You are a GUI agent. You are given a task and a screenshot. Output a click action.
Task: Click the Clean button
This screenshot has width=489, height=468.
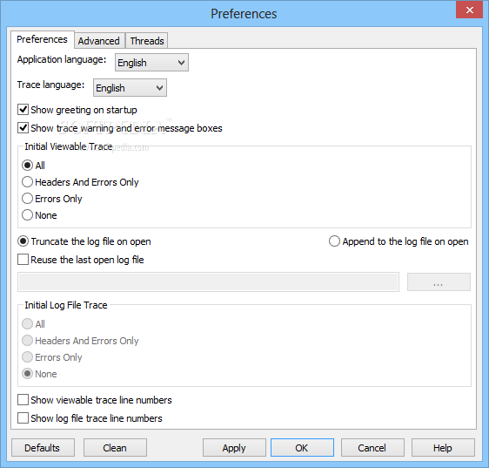[115, 448]
